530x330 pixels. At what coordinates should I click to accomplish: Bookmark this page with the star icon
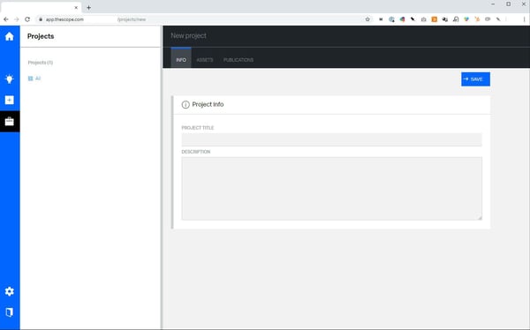[367, 19]
